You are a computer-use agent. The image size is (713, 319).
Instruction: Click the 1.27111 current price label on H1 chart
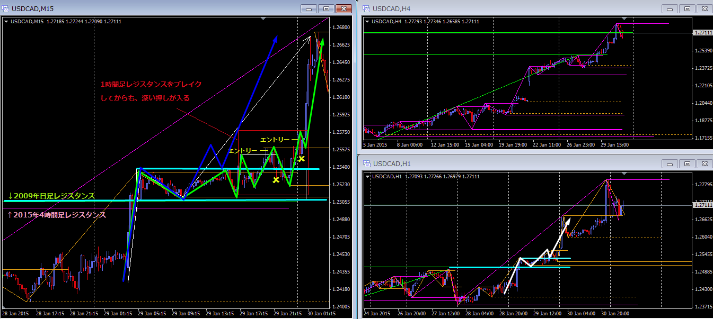[x=701, y=204]
